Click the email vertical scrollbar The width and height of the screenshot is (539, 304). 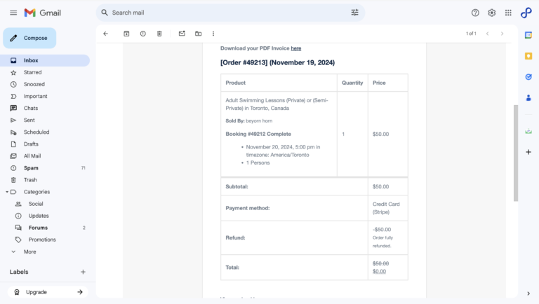(516, 153)
